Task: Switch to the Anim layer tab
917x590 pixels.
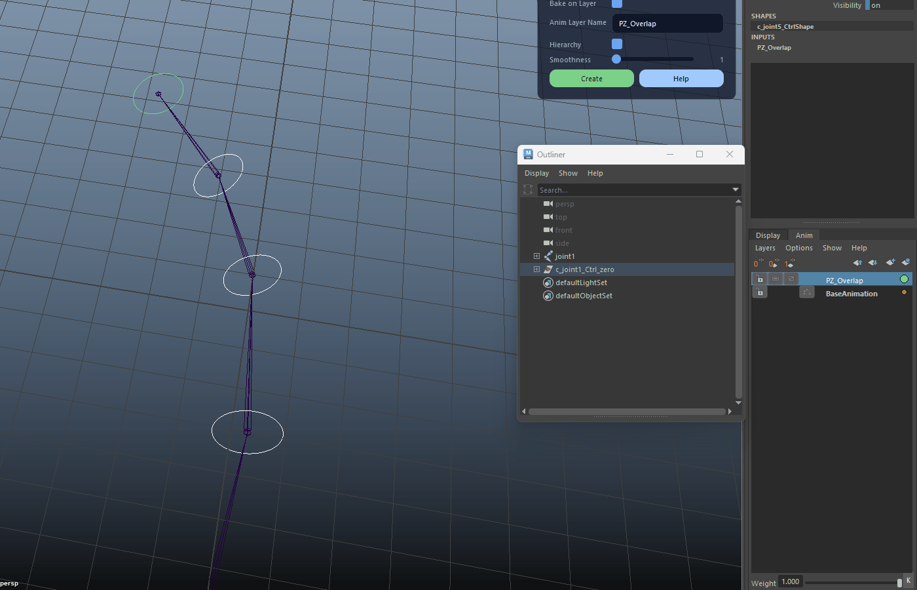Action: [804, 235]
